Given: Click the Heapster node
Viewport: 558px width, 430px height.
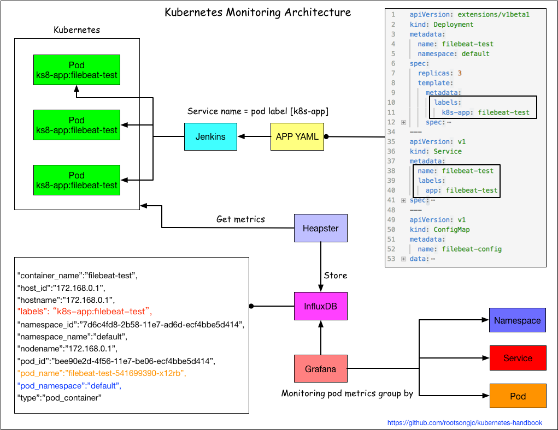Looking at the screenshot, I should click(x=321, y=228).
